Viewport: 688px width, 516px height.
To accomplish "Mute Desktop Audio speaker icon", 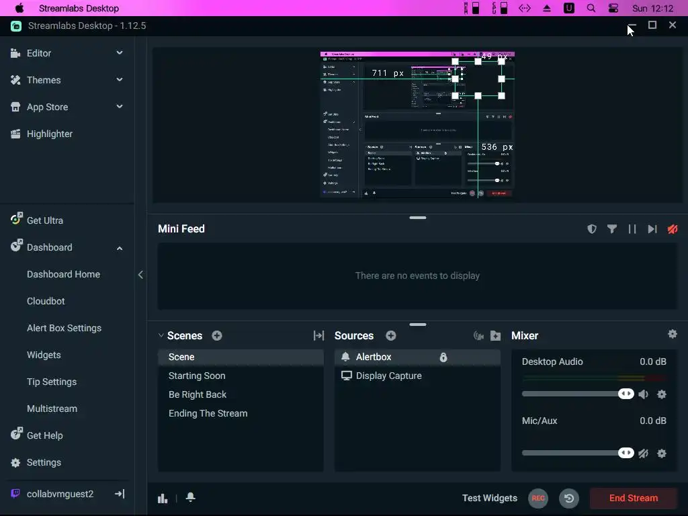I will coord(643,394).
